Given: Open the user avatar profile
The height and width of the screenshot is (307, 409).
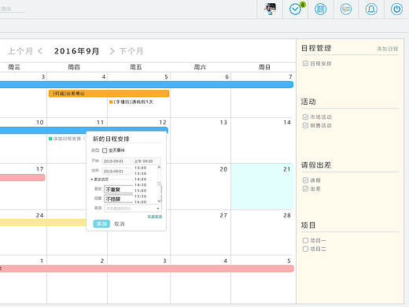Looking at the screenshot, I should pyautogui.click(x=270, y=9).
